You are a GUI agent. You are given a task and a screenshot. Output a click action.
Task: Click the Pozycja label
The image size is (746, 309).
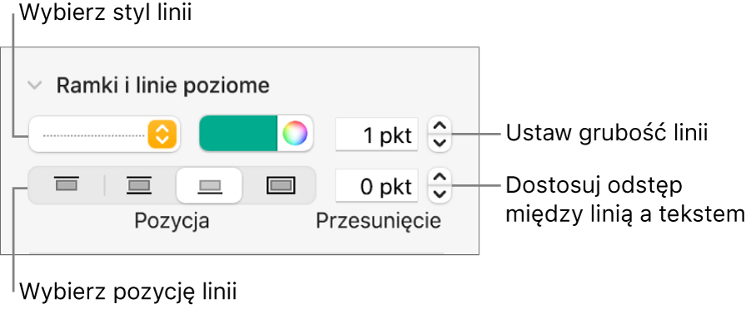[172, 221]
